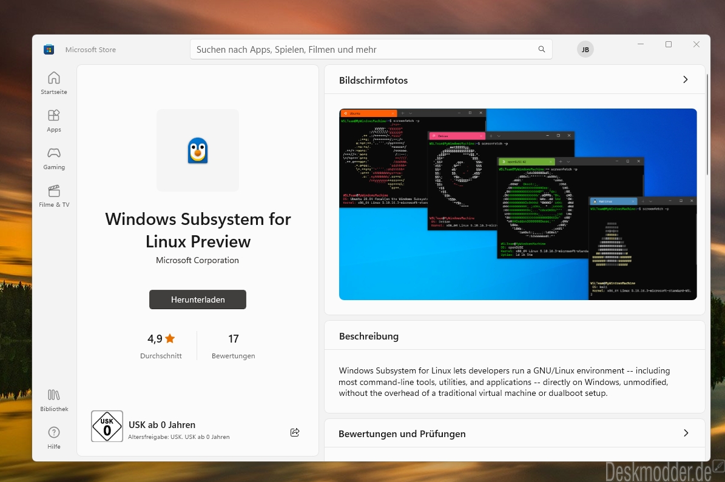The image size is (725, 482).
Task: Click the Microsoft Corporation publisher link
Action: 197,260
